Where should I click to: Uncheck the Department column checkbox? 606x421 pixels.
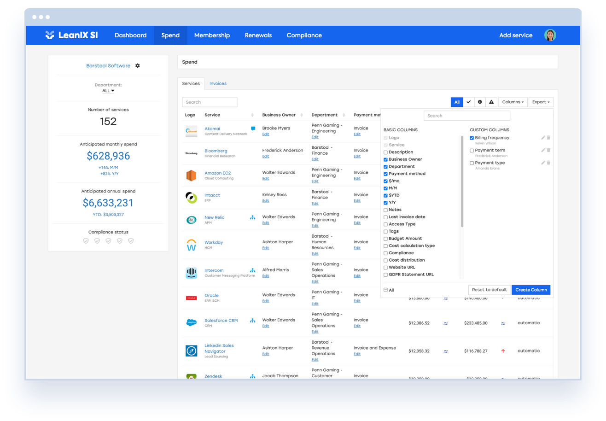(386, 167)
